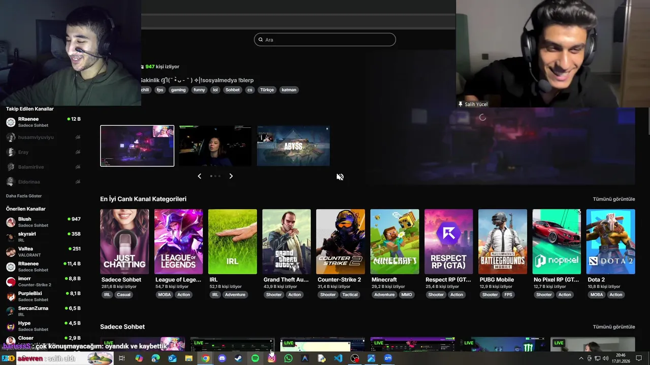Select the first featured stream thumbnail
This screenshot has height=365, width=650.
137,146
